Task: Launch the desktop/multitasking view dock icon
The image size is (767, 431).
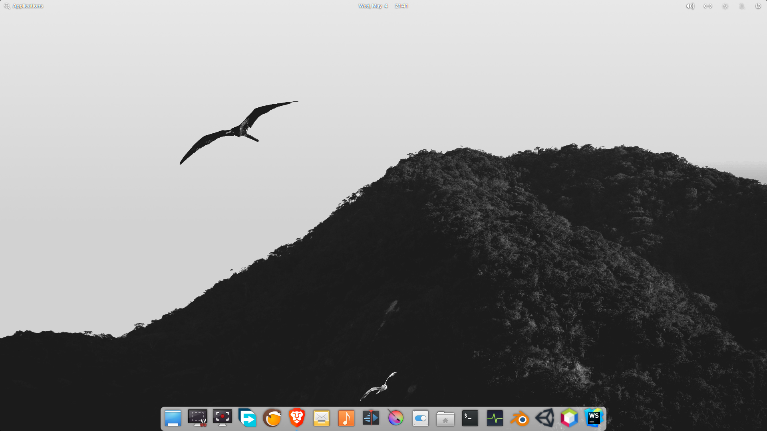Action: click(x=173, y=418)
